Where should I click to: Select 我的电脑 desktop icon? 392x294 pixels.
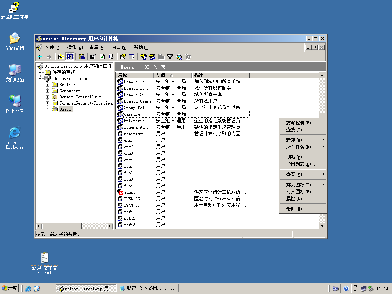[x=15, y=73]
